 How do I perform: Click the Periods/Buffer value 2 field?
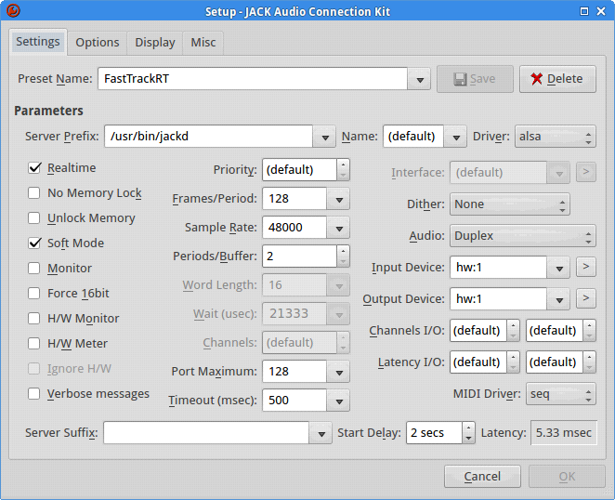point(300,257)
